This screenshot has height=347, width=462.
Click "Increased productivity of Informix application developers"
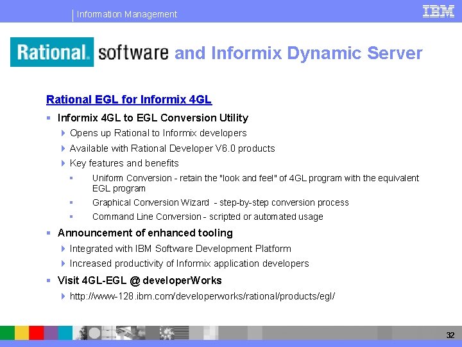pyautogui.click(x=189, y=263)
